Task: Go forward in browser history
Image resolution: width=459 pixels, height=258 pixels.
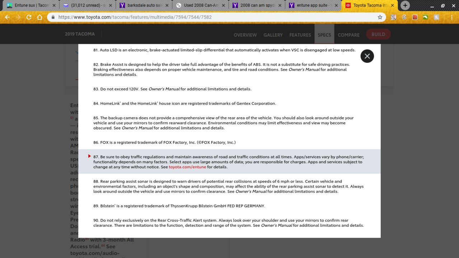Action: (18, 17)
